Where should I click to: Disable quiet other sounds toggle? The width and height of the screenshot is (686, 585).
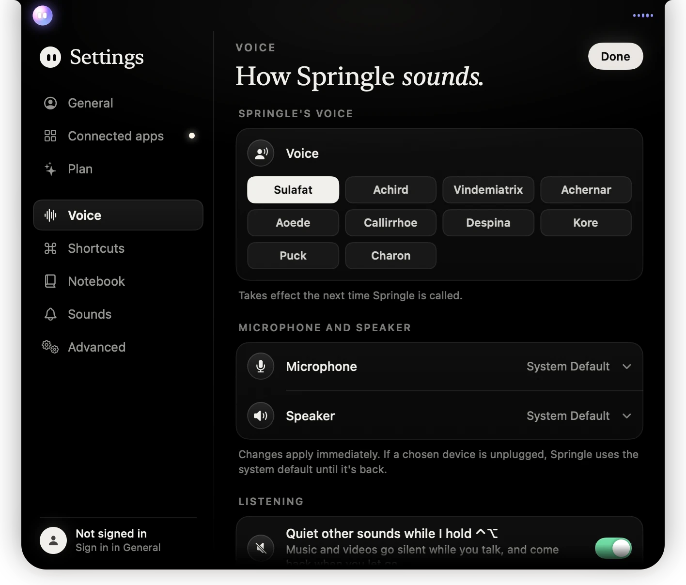[x=613, y=548]
